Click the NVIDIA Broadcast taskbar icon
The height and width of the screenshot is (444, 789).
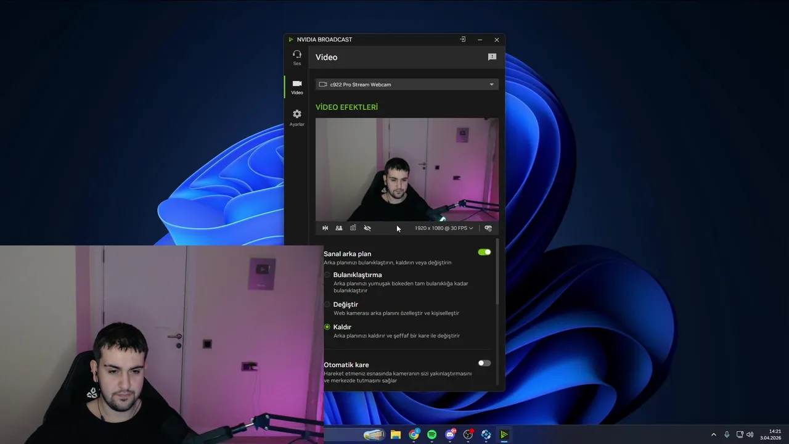(504, 435)
